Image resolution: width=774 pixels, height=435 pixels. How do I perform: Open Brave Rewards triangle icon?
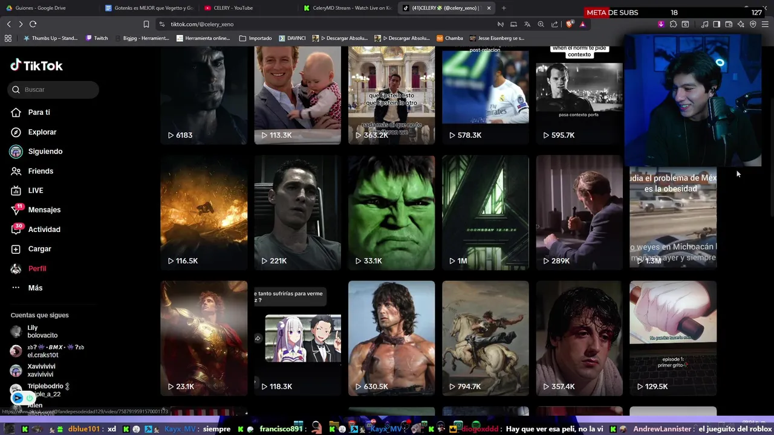coord(582,24)
